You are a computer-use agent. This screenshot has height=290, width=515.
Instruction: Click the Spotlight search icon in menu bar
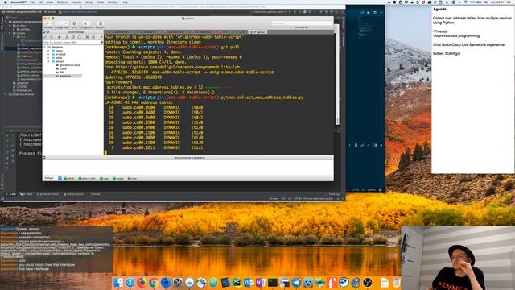coord(447,2)
